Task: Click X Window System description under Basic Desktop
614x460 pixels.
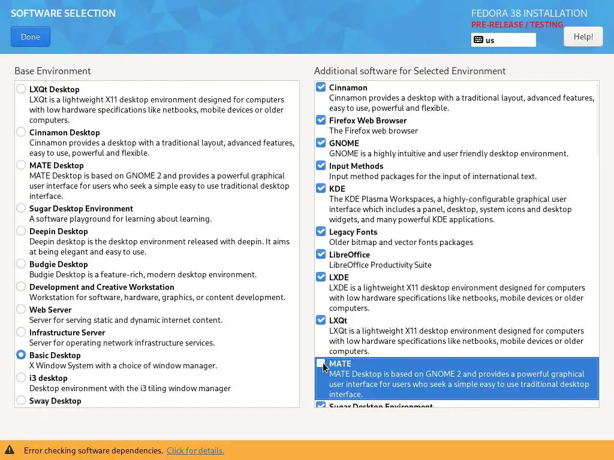Action: [123, 365]
